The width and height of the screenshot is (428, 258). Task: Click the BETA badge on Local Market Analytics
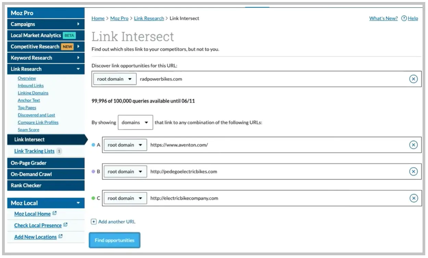(69, 36)
